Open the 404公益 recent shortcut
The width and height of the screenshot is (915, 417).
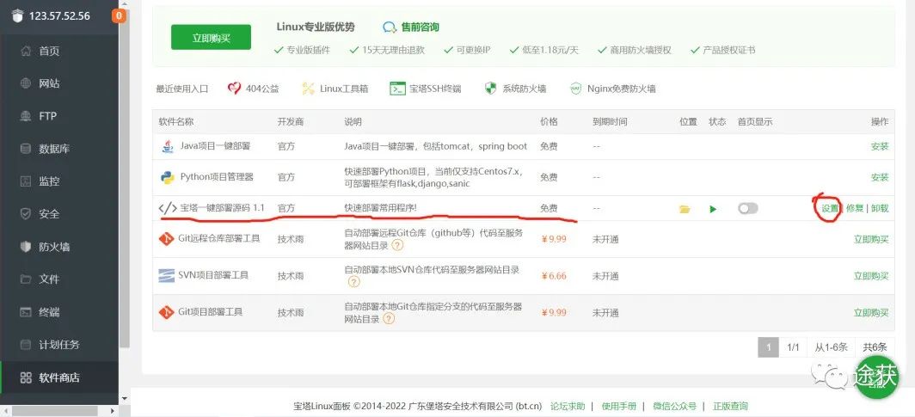coord(254,89)
